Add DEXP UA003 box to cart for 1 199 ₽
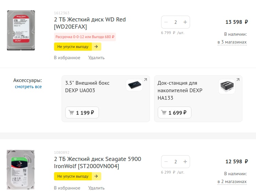 (x=82, y=113)
